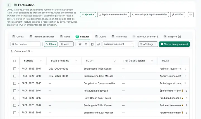Viewport: 201px width, 119px height.
Task: Switch to the Paiements tab
Action: click(119, 37)
